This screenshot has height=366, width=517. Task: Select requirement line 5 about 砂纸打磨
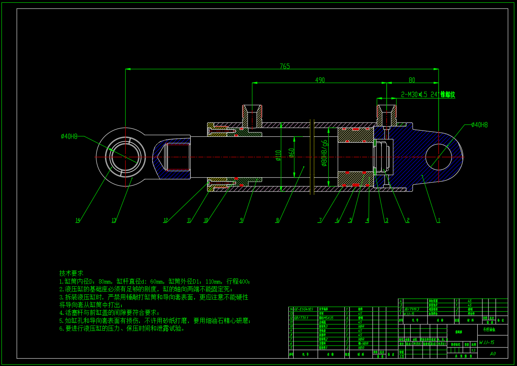155,321
